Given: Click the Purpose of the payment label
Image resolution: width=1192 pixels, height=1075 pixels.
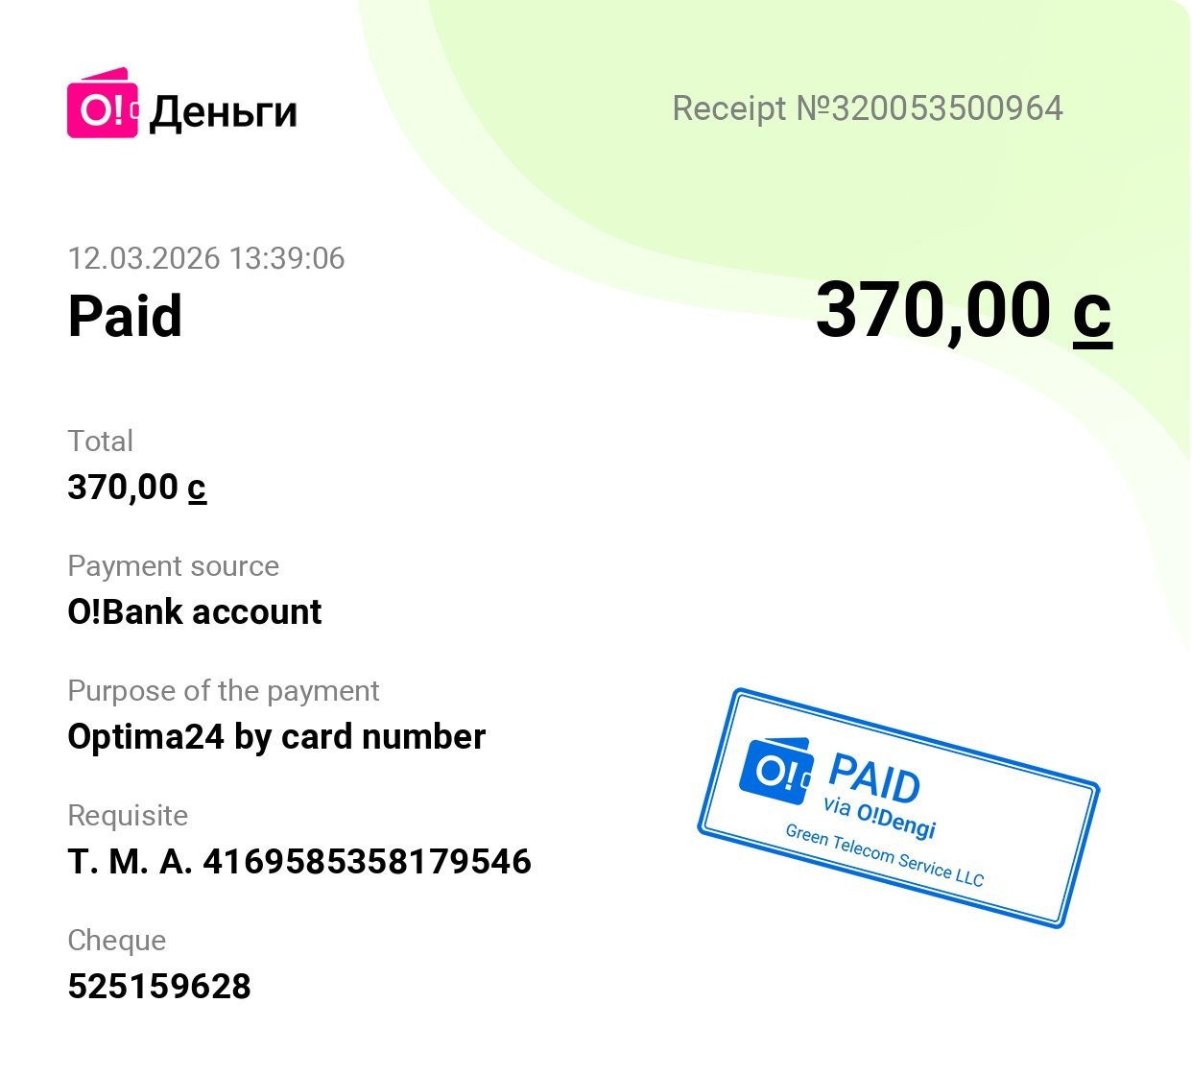Looking at the screenshot, I should click(223, 690).
